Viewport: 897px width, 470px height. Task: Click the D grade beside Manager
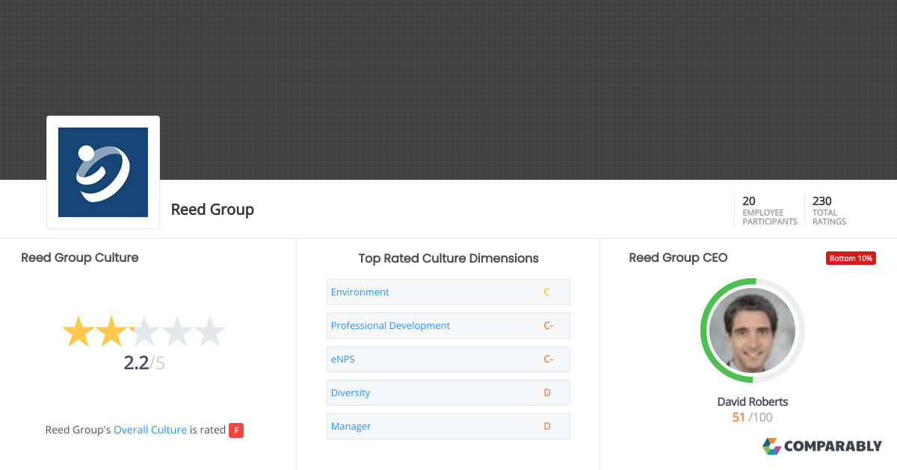pyautogui.click(x=546, y=426)
